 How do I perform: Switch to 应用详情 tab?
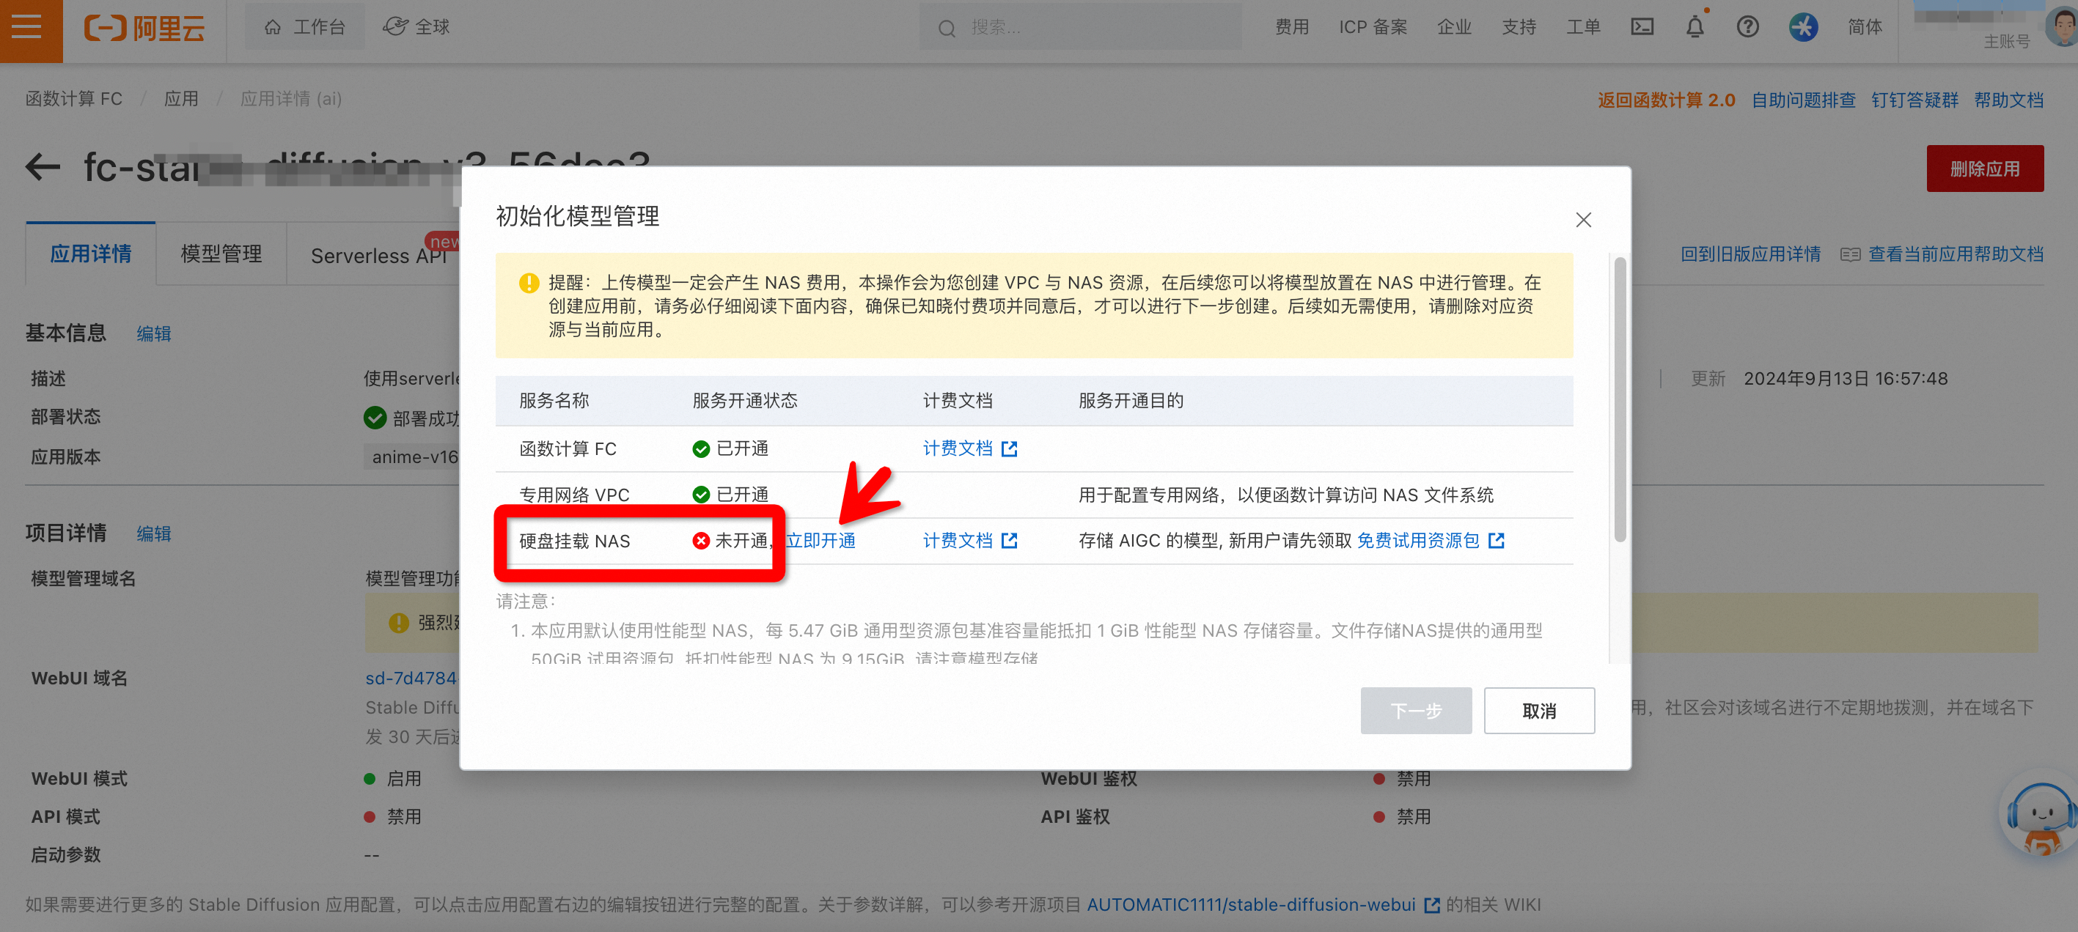point(91,254)
